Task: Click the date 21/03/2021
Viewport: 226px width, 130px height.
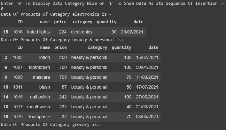Action: 147,107
